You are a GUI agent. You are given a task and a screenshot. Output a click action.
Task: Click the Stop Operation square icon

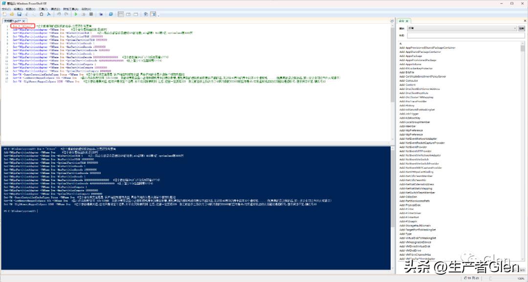(x=91, y=14)
